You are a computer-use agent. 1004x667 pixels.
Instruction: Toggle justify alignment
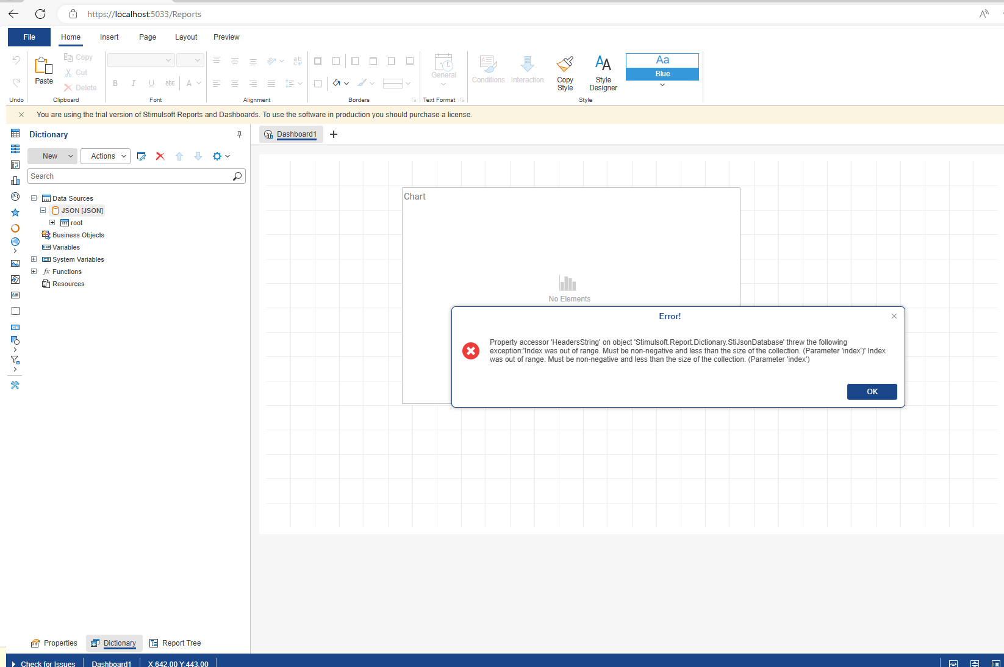point(271,83)
